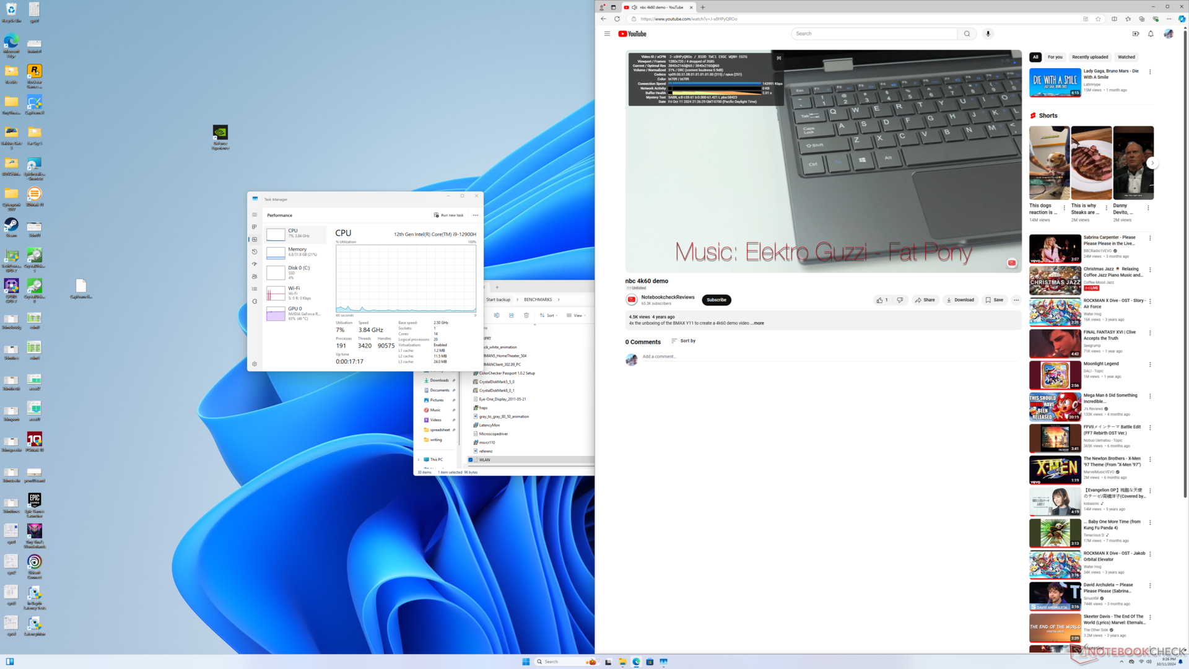
Task: Click the delete icon in File Explorer
Action: [x=526, y=315]
